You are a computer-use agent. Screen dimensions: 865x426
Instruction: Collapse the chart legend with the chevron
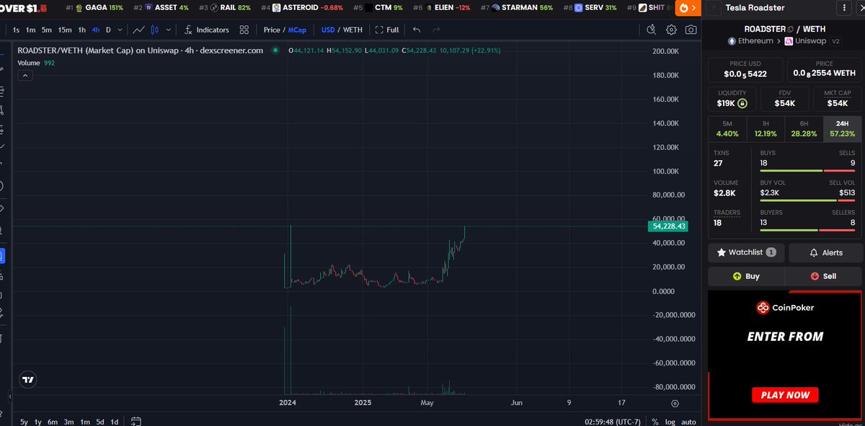click(x=25, y=75)
